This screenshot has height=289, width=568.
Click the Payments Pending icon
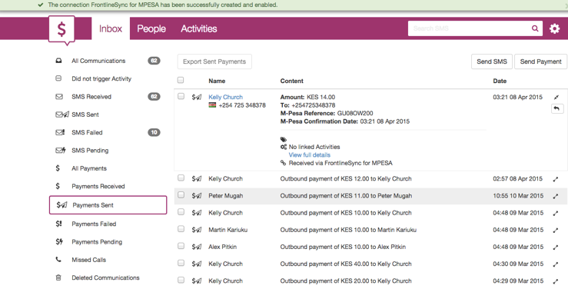pyautogui.click(x=59, y=241)
